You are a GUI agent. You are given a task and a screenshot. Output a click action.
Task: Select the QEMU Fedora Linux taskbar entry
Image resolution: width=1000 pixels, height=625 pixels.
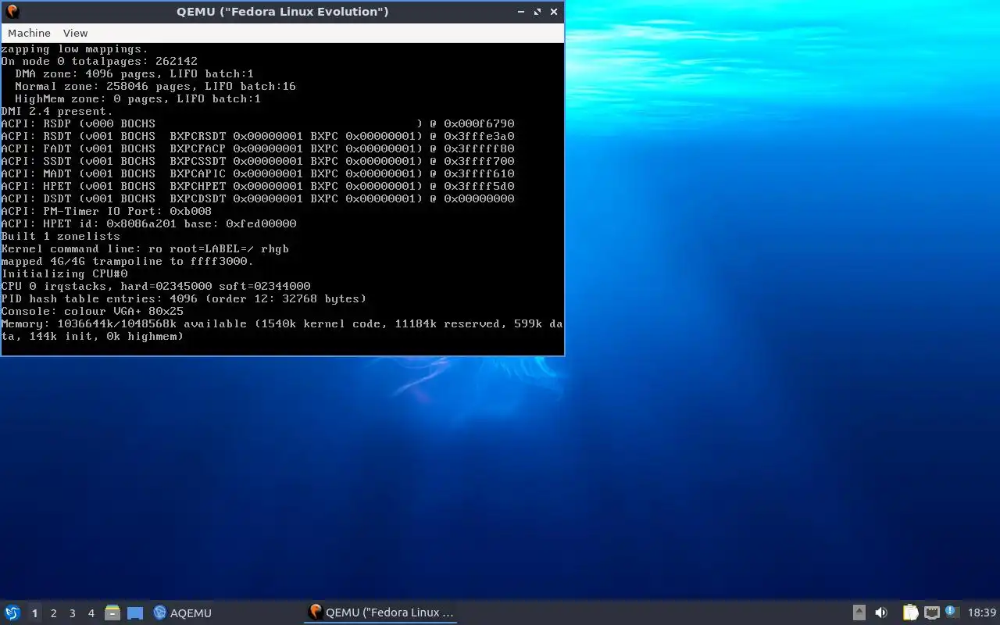(x=380, y=613)
